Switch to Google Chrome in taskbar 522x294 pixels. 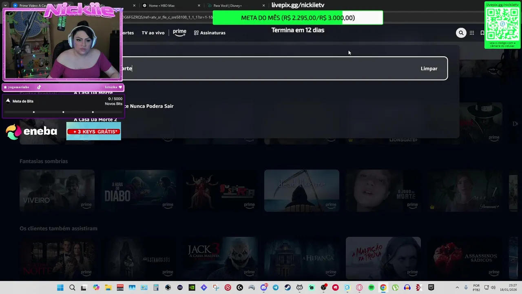pyautogui.click(x=383, y=287)
